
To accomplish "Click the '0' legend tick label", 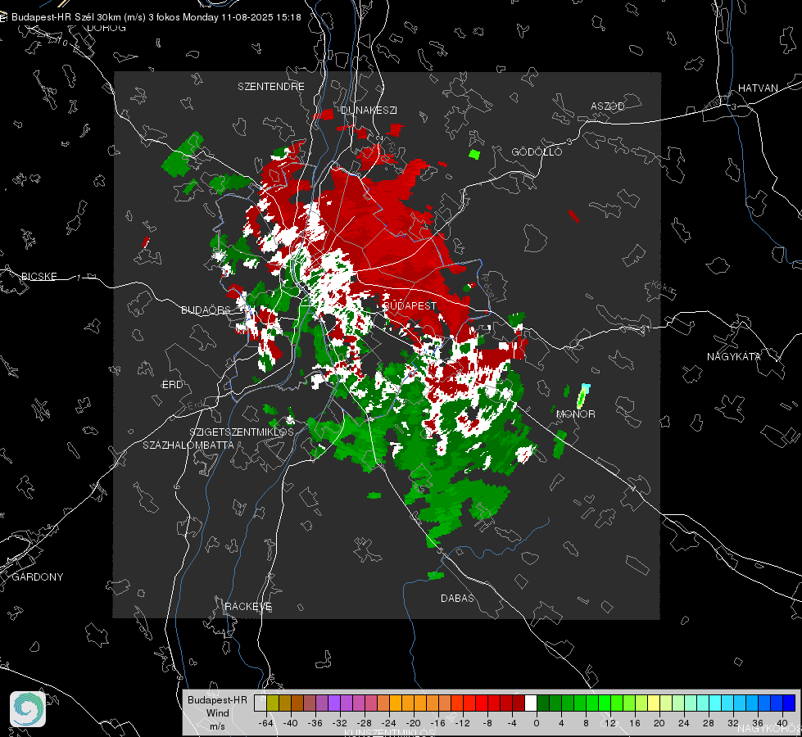I will [x=536, y=723].
